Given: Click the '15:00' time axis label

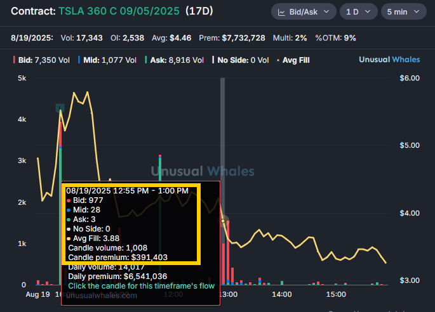Looking at the screenshot, I should click(x=336, y=294).
